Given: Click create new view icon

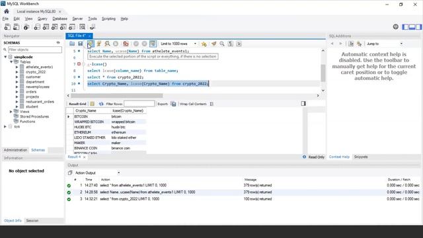Looking at the screenshot, I should coord(54,26).
